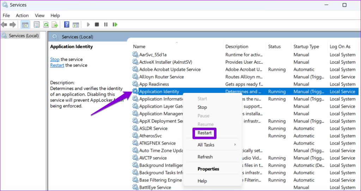Choose Restart from the context menu

click(204, 133)
